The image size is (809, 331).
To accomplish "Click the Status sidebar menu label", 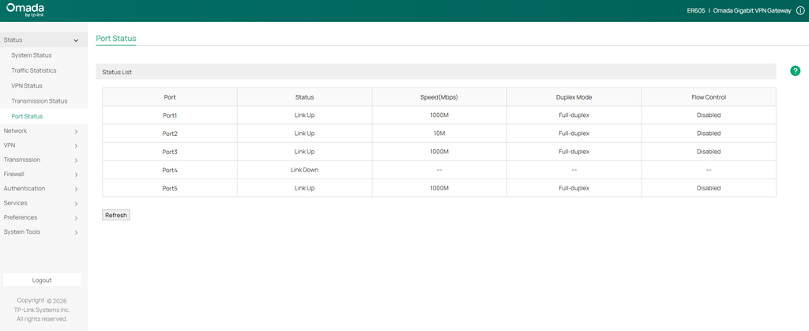I will 13,39.
